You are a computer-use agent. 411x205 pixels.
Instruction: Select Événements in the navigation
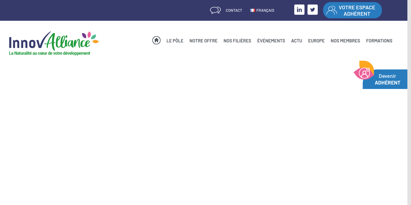pyautogui.click(x=271, y=41)
